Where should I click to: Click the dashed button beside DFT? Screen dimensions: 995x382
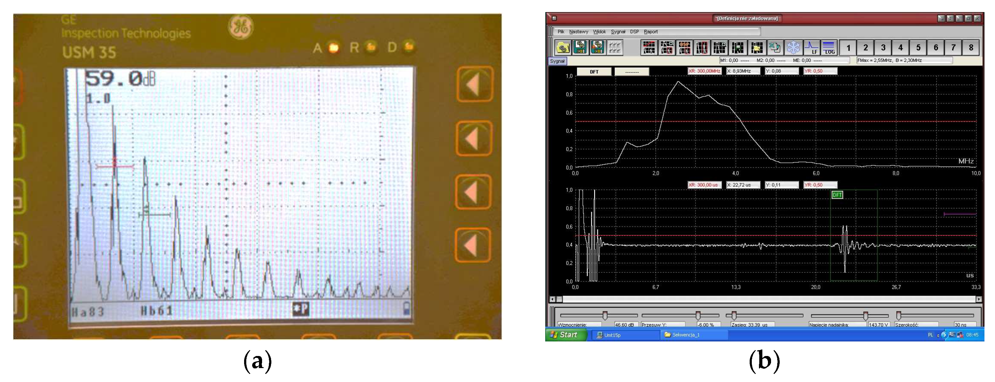[632, 72]
